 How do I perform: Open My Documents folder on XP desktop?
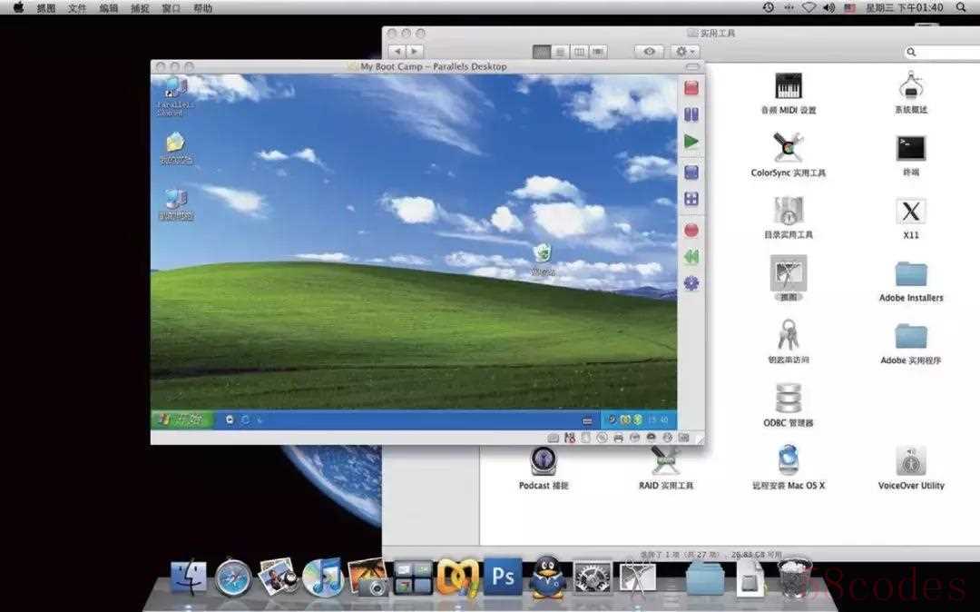pos(176,147)
